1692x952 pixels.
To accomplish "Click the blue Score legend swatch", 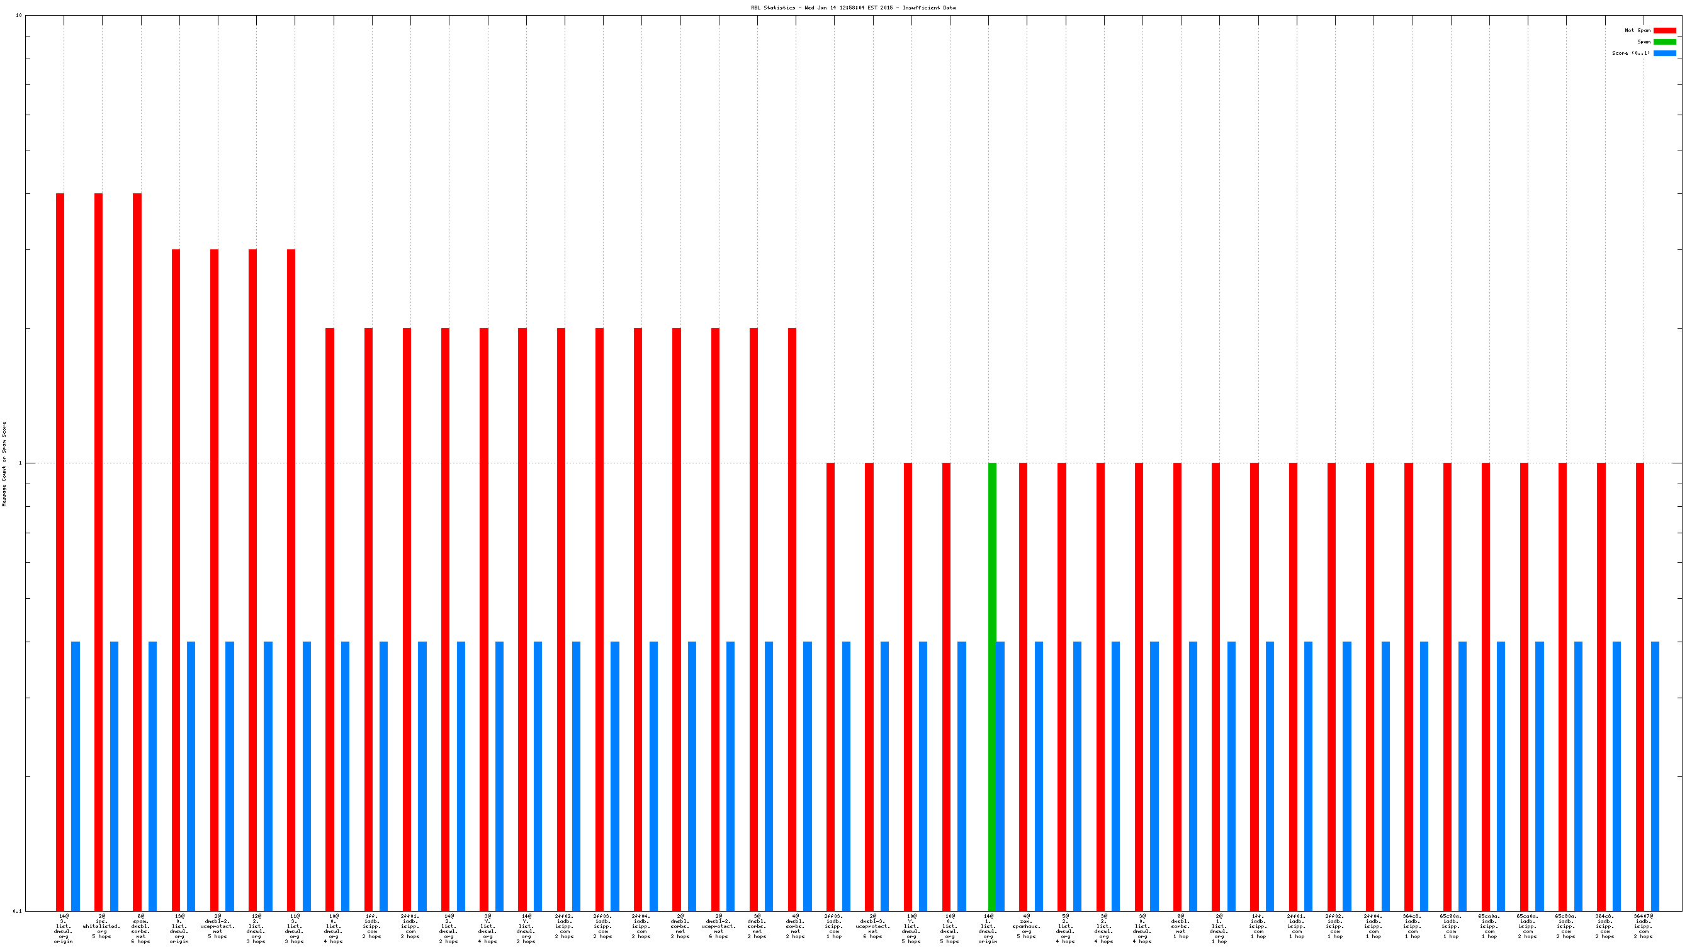I will click(1664, 54).
